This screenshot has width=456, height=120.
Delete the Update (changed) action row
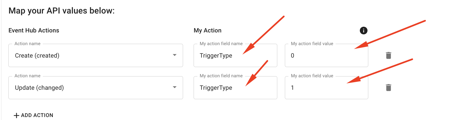coord(388,88)
